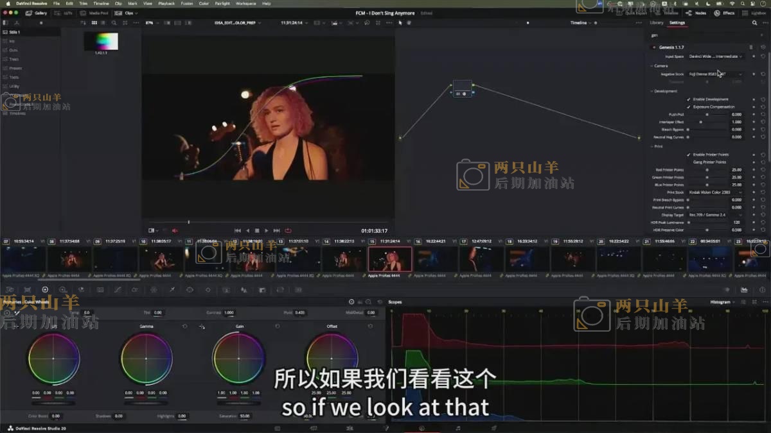Open the Print Stock dropdown
771x433 pixels.
pyautogui.click(x=715, y=192)
